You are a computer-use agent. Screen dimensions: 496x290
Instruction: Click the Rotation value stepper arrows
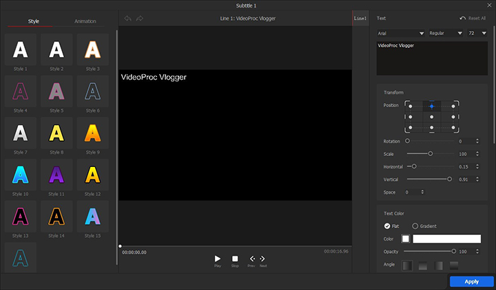click(x=477, y=141)
